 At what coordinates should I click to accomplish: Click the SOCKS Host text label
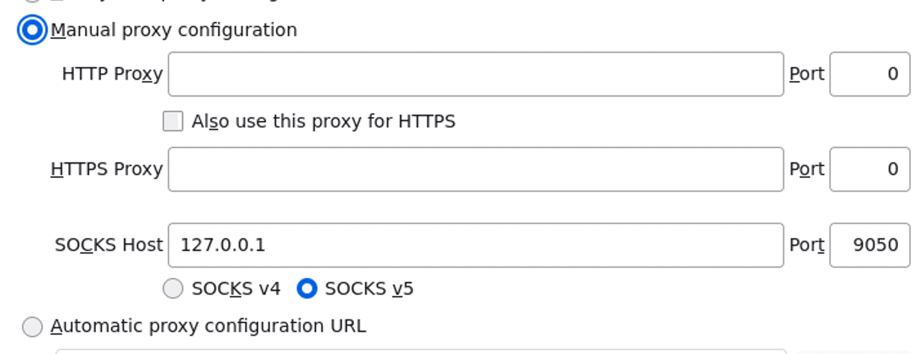click(x=108, y=245)
